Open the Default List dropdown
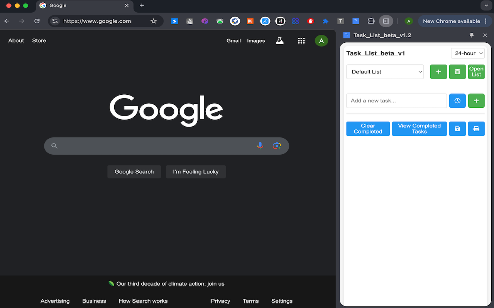This screenshot has height=308, width=494. point(385,72)
